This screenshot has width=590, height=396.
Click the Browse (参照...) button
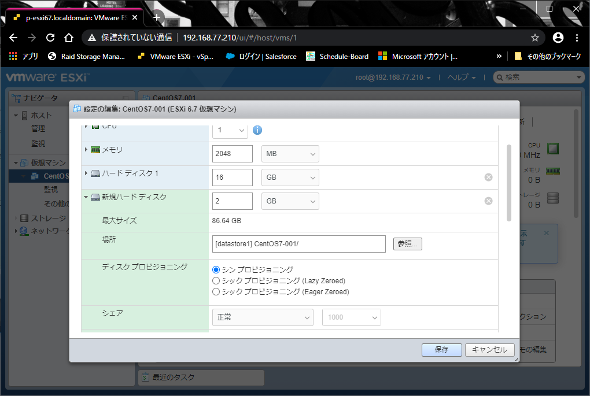click(x=408, y=244)
